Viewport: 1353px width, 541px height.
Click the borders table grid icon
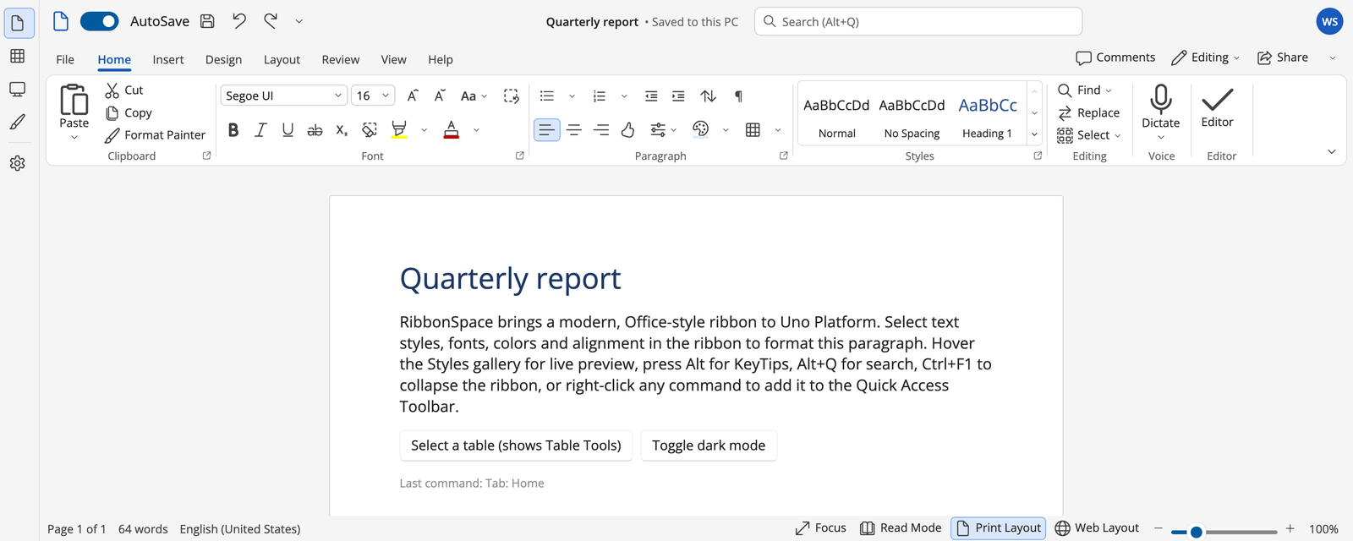753,129
